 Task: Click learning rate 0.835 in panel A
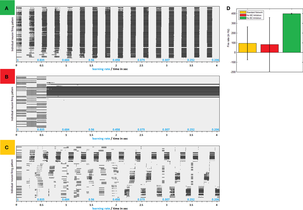(41, 60)
